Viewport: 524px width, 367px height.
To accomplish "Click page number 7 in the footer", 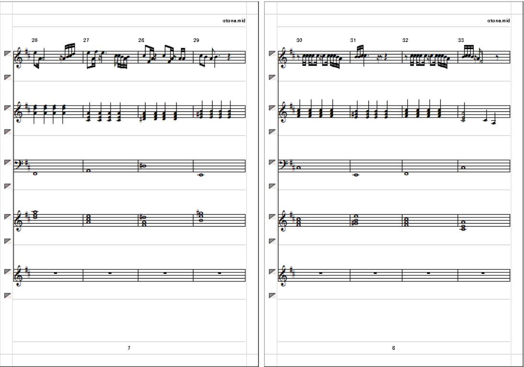I will click(129, 348).
